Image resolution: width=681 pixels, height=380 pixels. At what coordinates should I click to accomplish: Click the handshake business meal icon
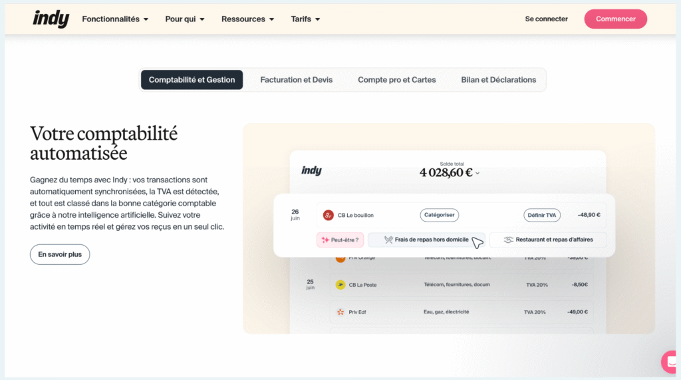coord(508,240)
